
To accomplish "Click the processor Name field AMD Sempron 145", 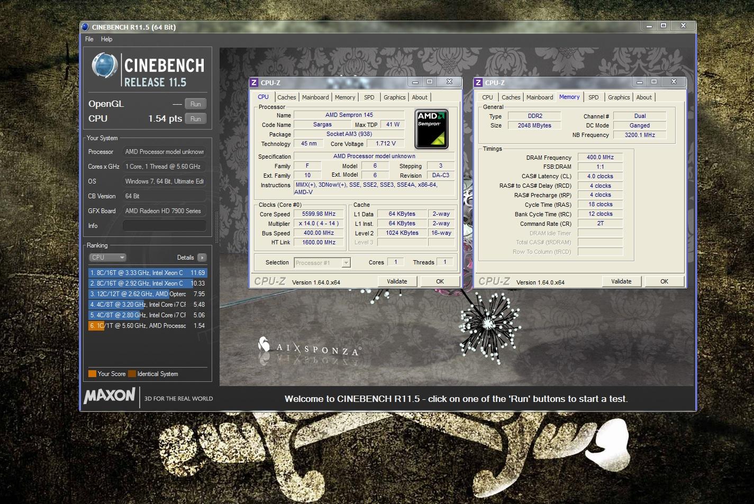I will [349, 115].
